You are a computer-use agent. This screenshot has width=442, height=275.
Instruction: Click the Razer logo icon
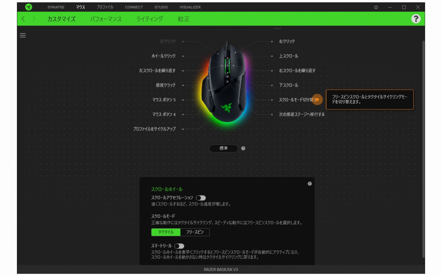click(29, 7)
